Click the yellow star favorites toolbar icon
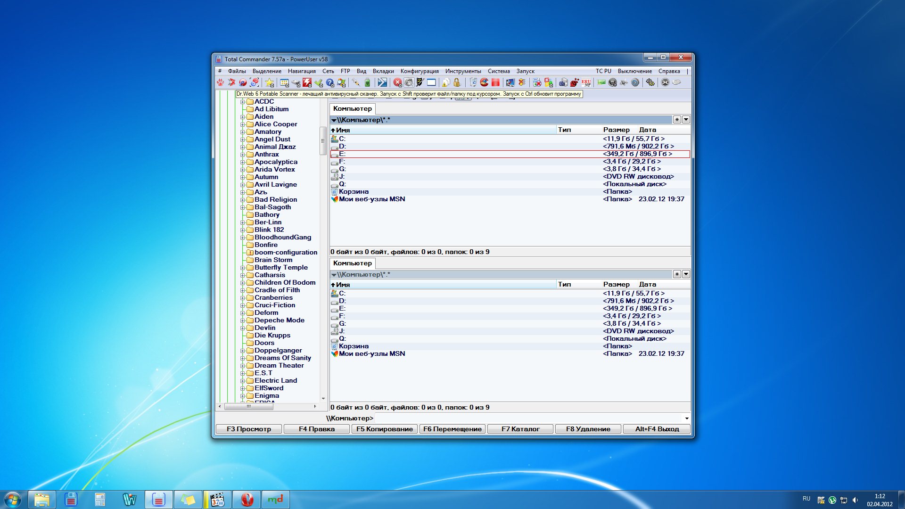The width and height of the screenshot is (905, 509). pos(269,82)
